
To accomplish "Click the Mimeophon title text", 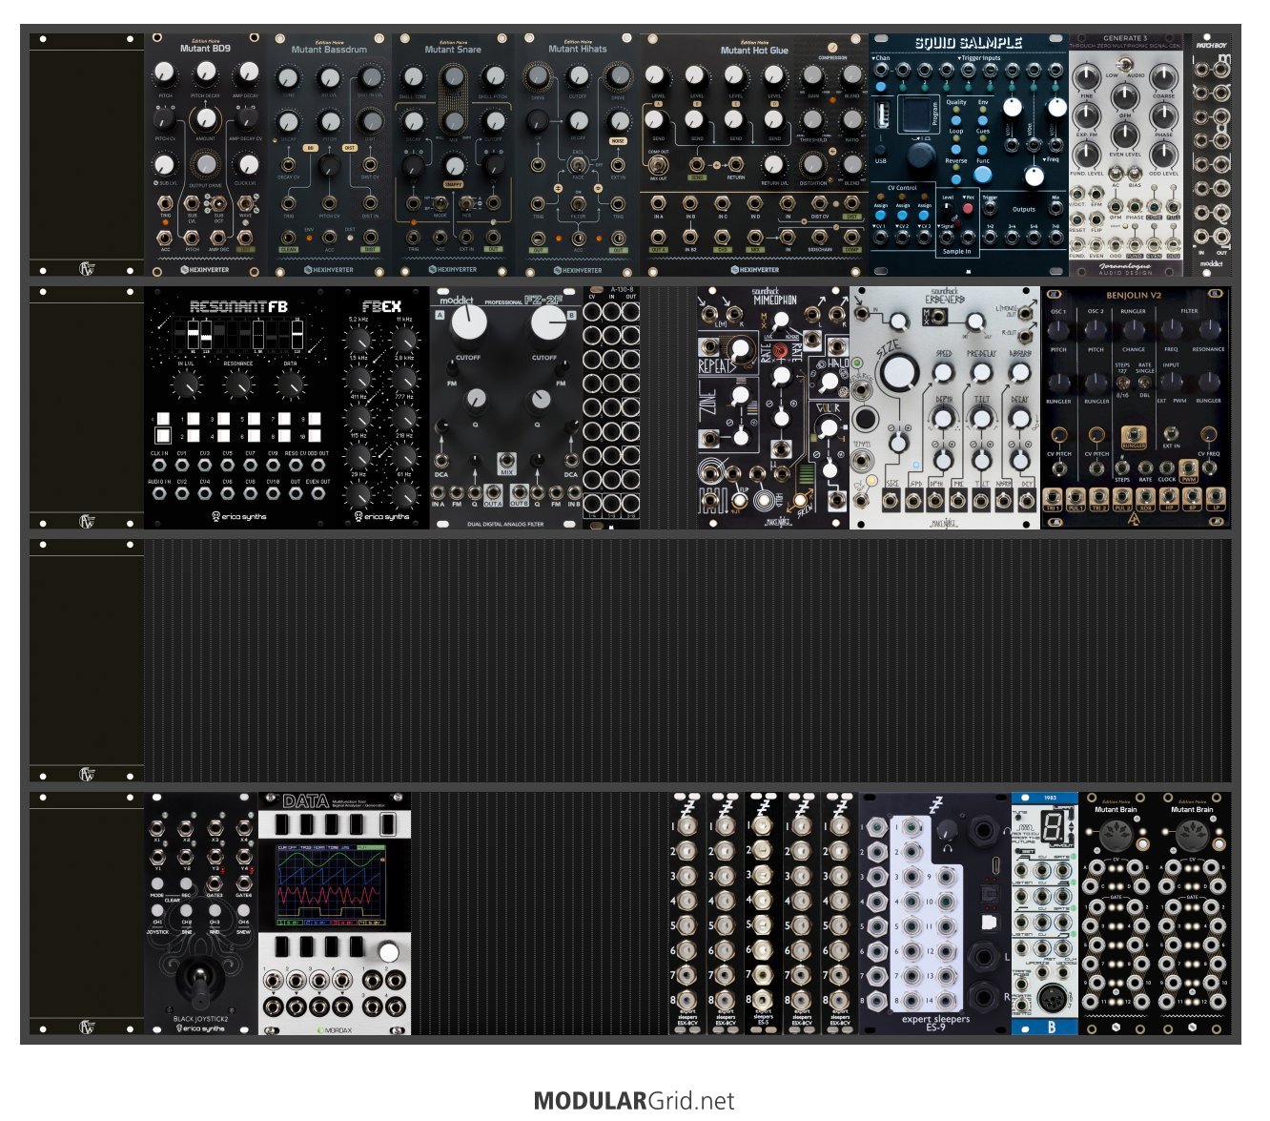I will (x=774, y=301).
